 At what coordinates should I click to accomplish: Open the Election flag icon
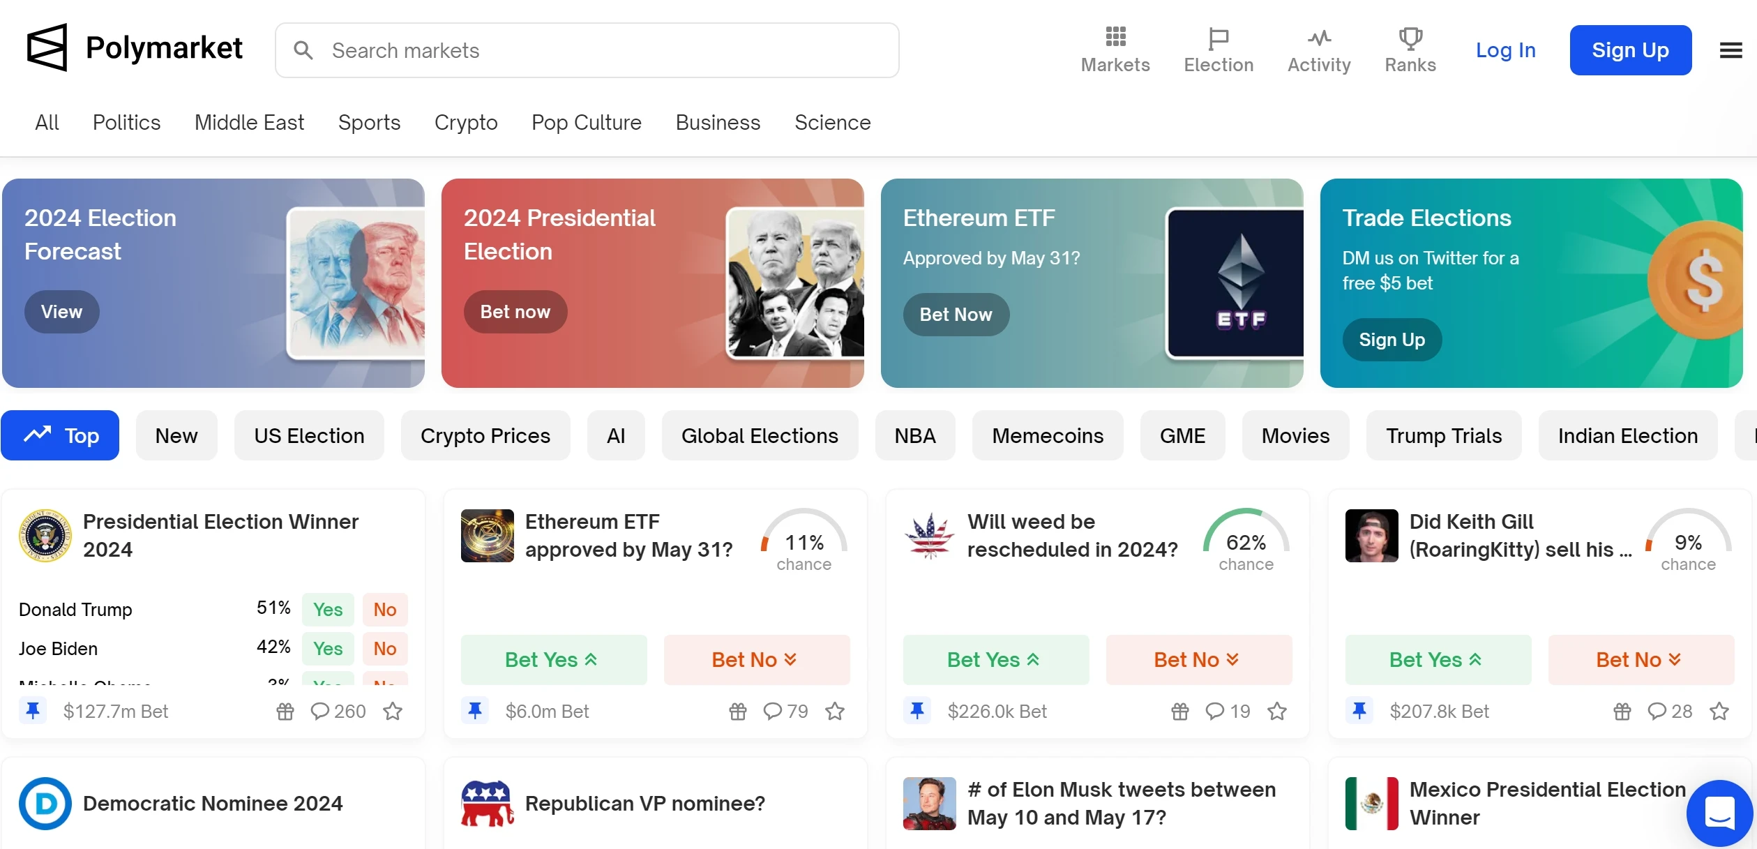click(x=1218, y=38)
